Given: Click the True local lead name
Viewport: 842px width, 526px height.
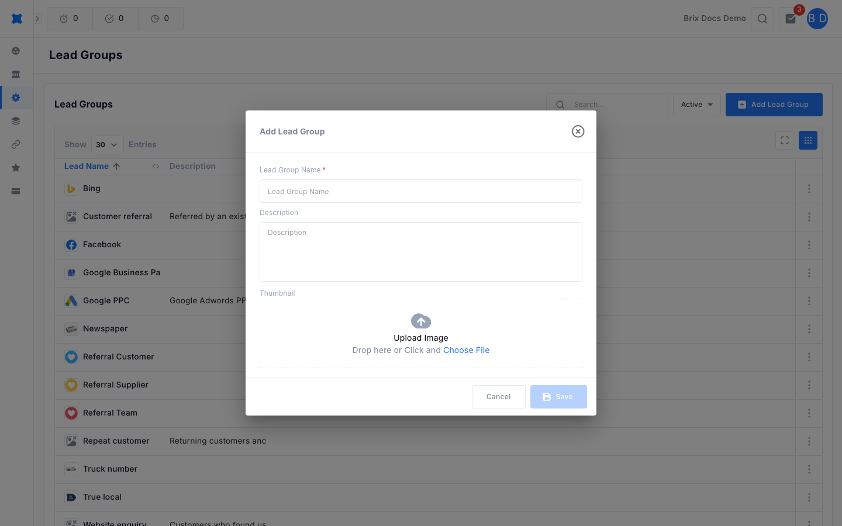Looking at the screenshot, I should pos(102,497).
